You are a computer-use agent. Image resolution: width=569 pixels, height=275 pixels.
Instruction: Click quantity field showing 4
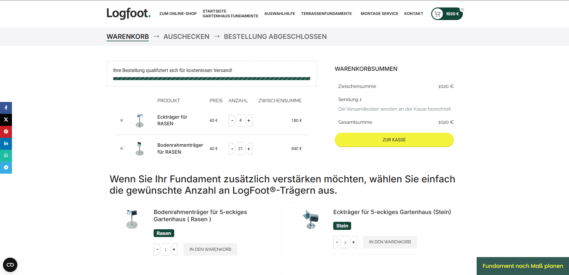tap(241, 120)
